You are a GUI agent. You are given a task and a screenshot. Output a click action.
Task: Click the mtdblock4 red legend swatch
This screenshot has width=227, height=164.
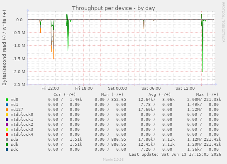[x=7, y=135]
